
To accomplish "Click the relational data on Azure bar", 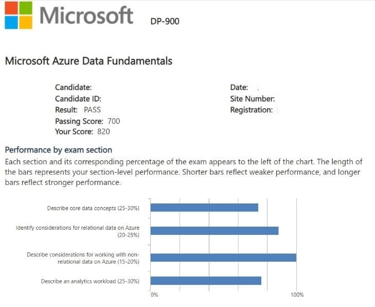I will point(215,231).
